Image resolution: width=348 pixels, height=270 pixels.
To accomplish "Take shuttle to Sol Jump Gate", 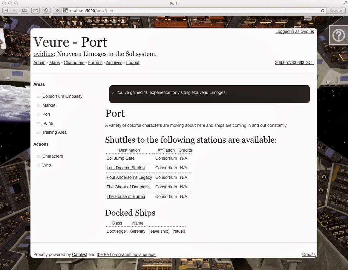I will (120, 158).
